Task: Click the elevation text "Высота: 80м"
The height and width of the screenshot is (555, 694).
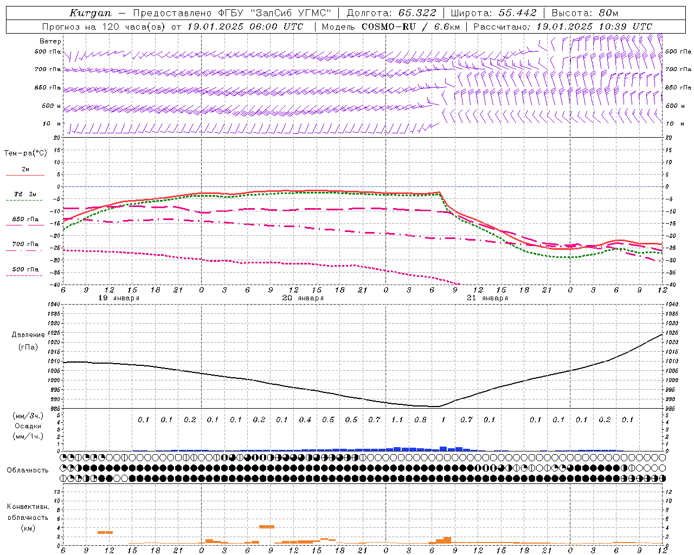Action: click(x=584, y=13)
